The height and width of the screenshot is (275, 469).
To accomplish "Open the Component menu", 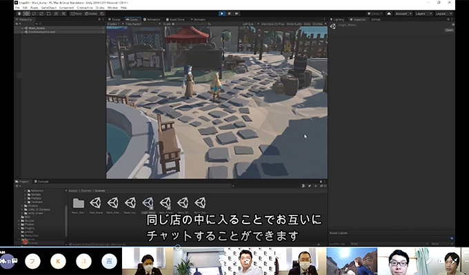I will [67, 8].
